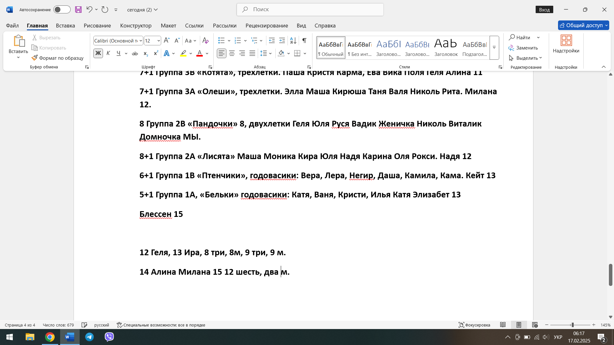Sort the selected text
The image size is (614, 345).
coord(293,41)
